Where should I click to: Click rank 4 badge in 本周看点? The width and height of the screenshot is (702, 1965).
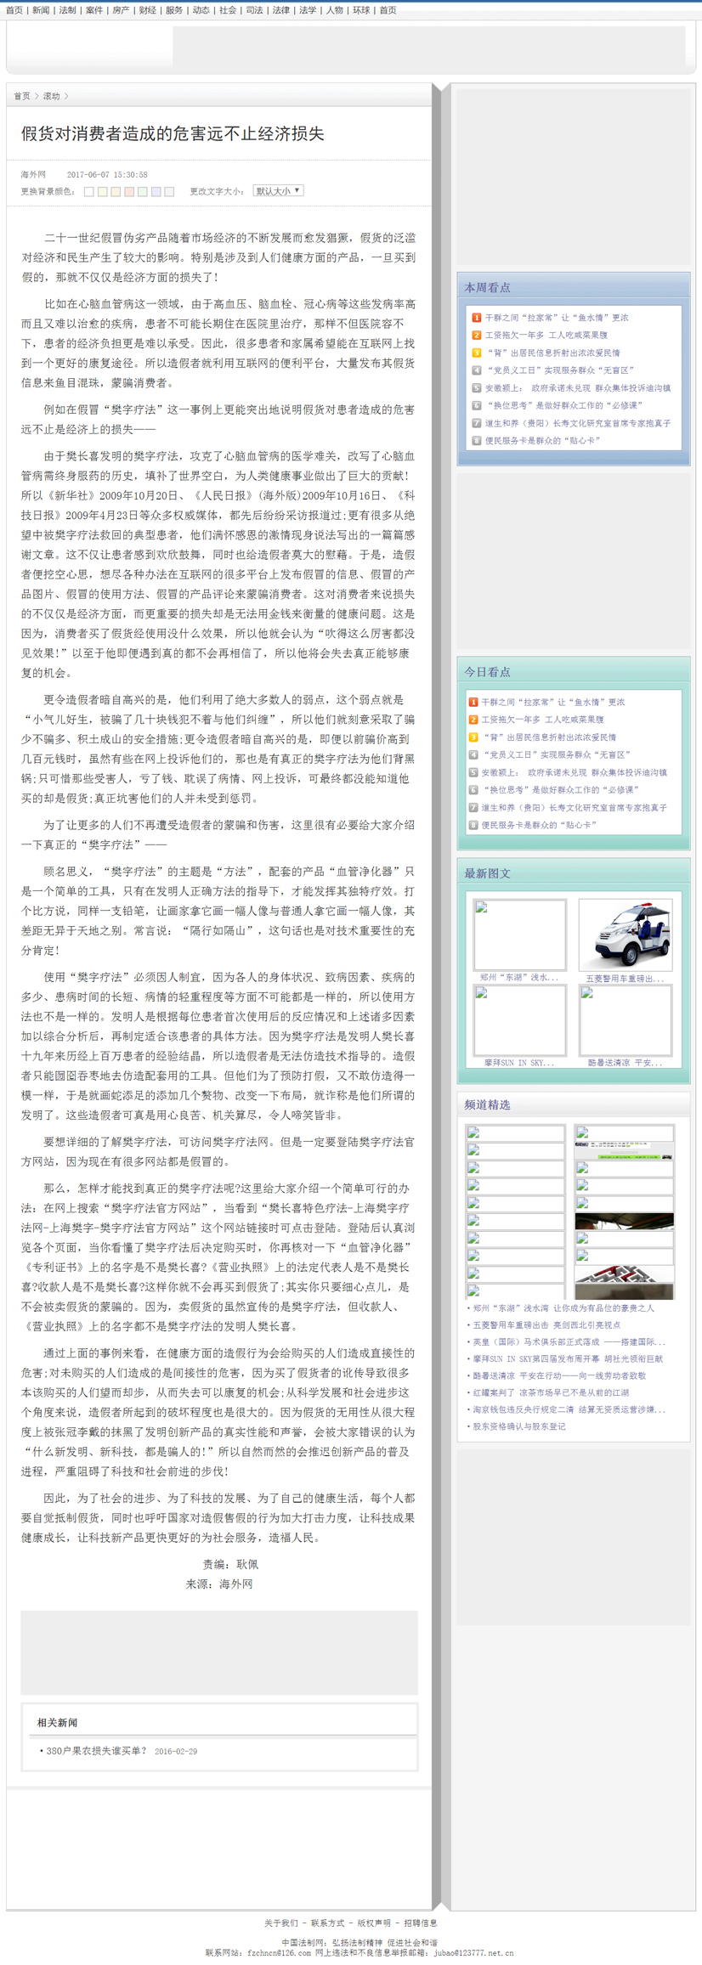coord(477,370)
